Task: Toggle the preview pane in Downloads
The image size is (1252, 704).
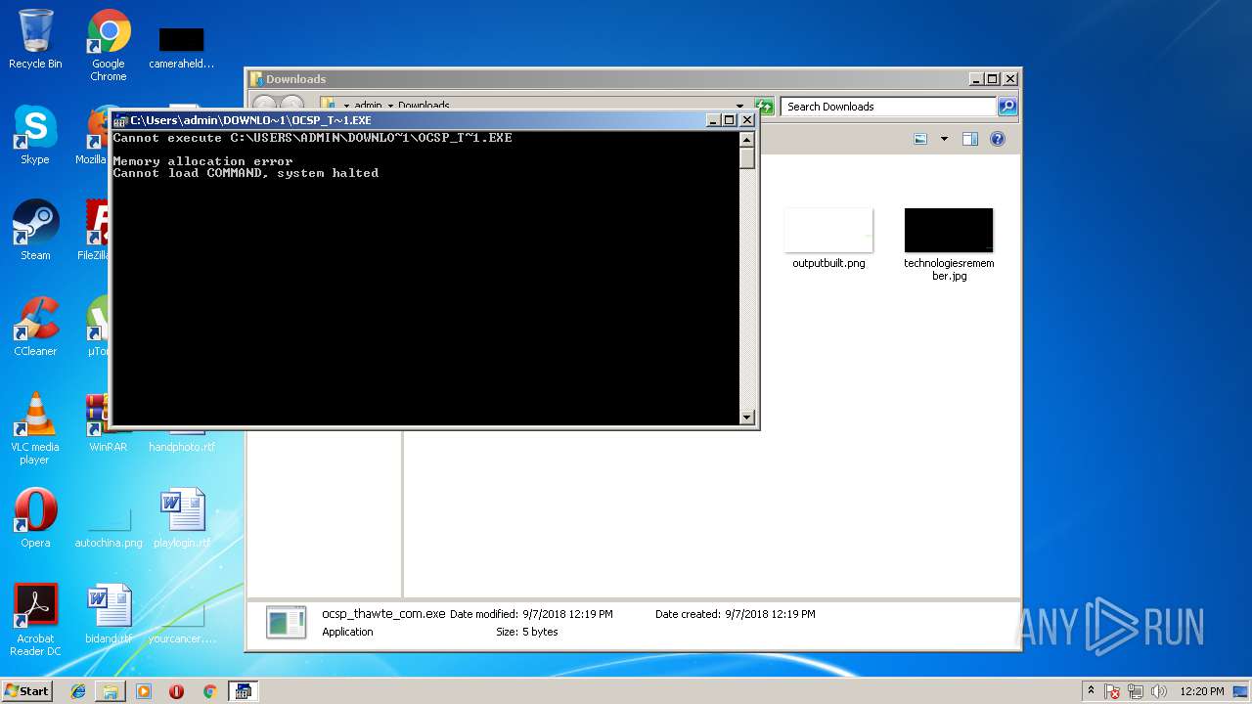Action: coord(970,139)
